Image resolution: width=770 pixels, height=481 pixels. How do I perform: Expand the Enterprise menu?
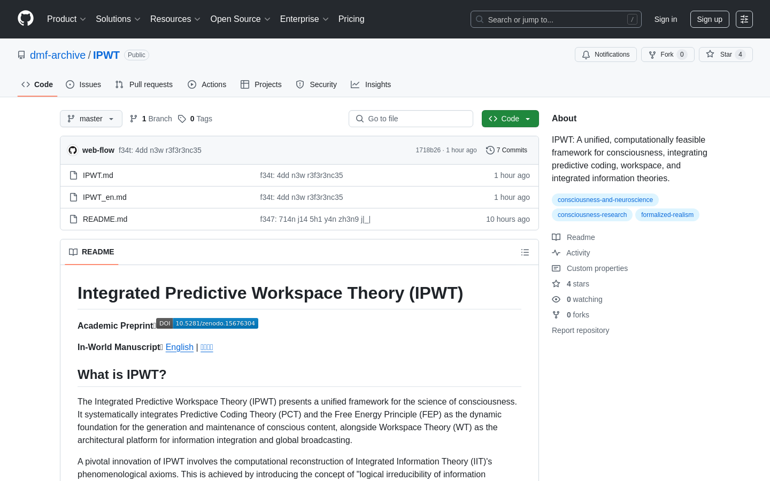[x=304, y=19]
